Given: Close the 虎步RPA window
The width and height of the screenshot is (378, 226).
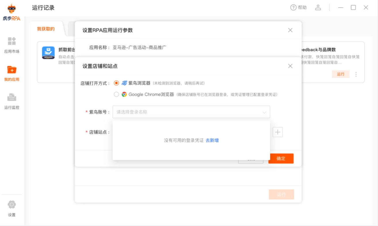Looking at the screenshot, I should (x=366, y=8).
